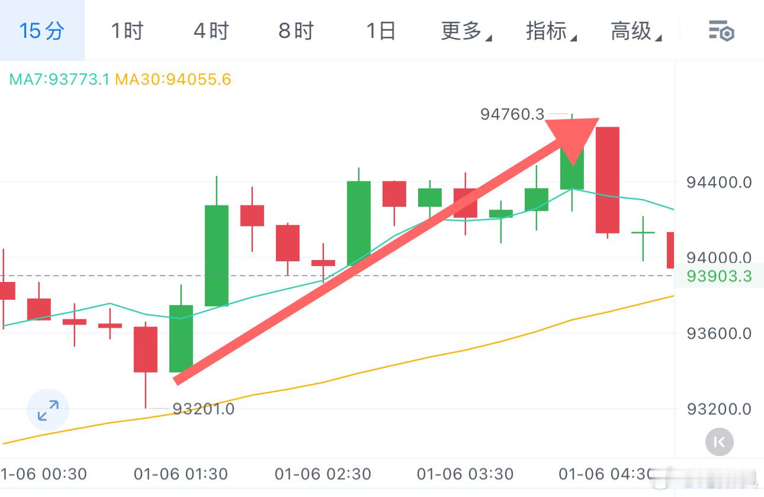Click the large red candle near the peak
The width and height of the screenshot is (764, 497).
click(607, 179)
